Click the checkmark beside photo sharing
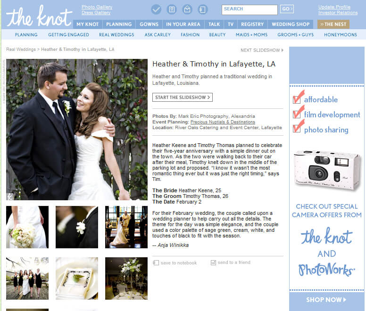The width and height of the screenshot is (366, 311). [x=297, y=127]
